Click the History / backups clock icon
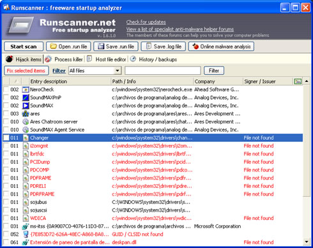The height and width of the screenshot is (248, 313). 133,59
